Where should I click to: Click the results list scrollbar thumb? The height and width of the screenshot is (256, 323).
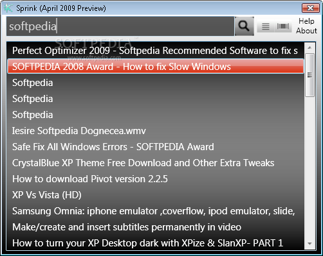(x=309, y=75)
